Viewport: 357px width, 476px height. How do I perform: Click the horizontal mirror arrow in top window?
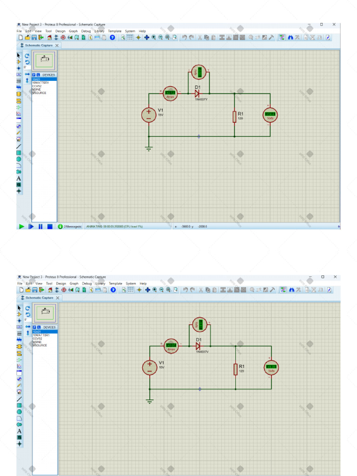coord(27,74)
